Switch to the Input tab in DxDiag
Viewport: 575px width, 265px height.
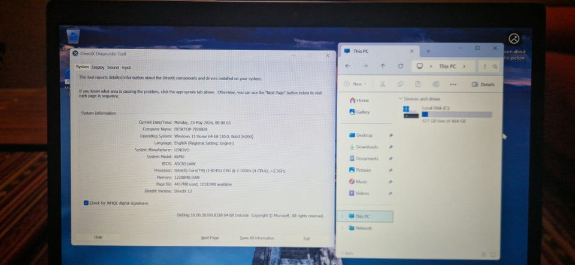click(126, 68)
